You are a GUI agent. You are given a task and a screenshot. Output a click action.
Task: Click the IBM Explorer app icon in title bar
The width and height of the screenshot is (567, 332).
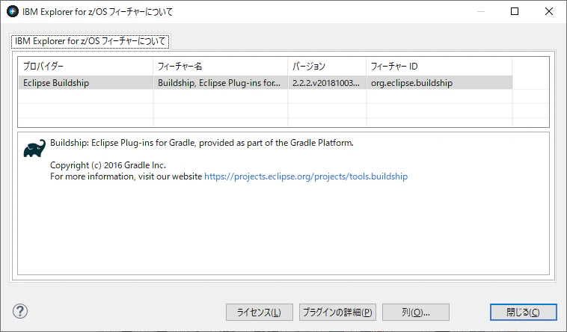pyautogui.click(x=13, y=11)
